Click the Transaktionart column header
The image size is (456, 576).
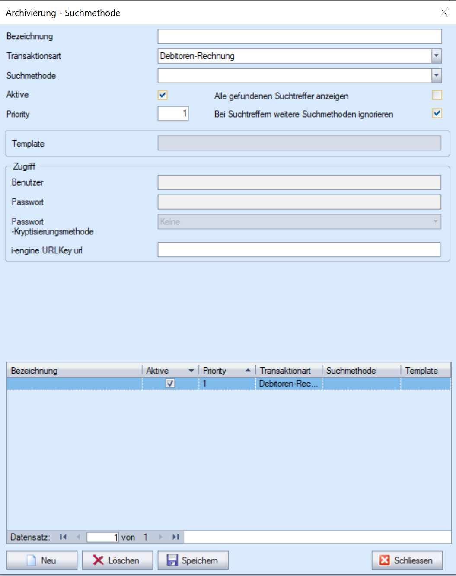tap(289, 371)
